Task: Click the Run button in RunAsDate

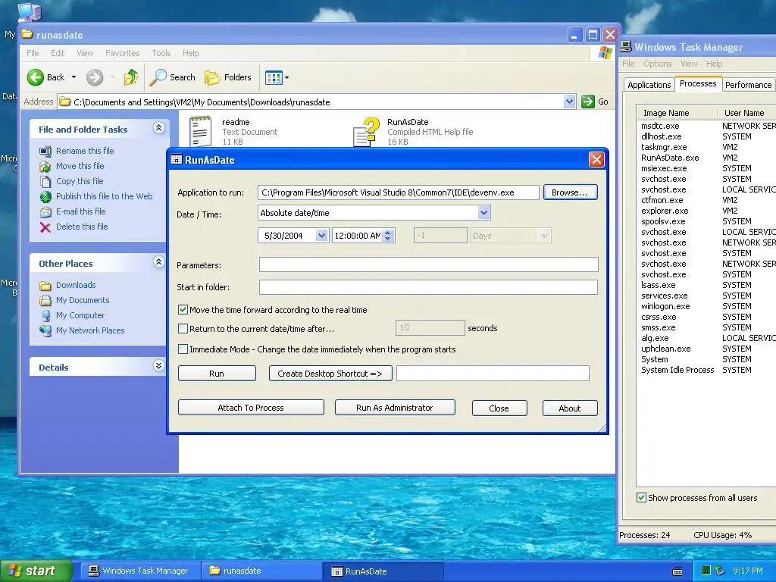Action: point(217,374)
